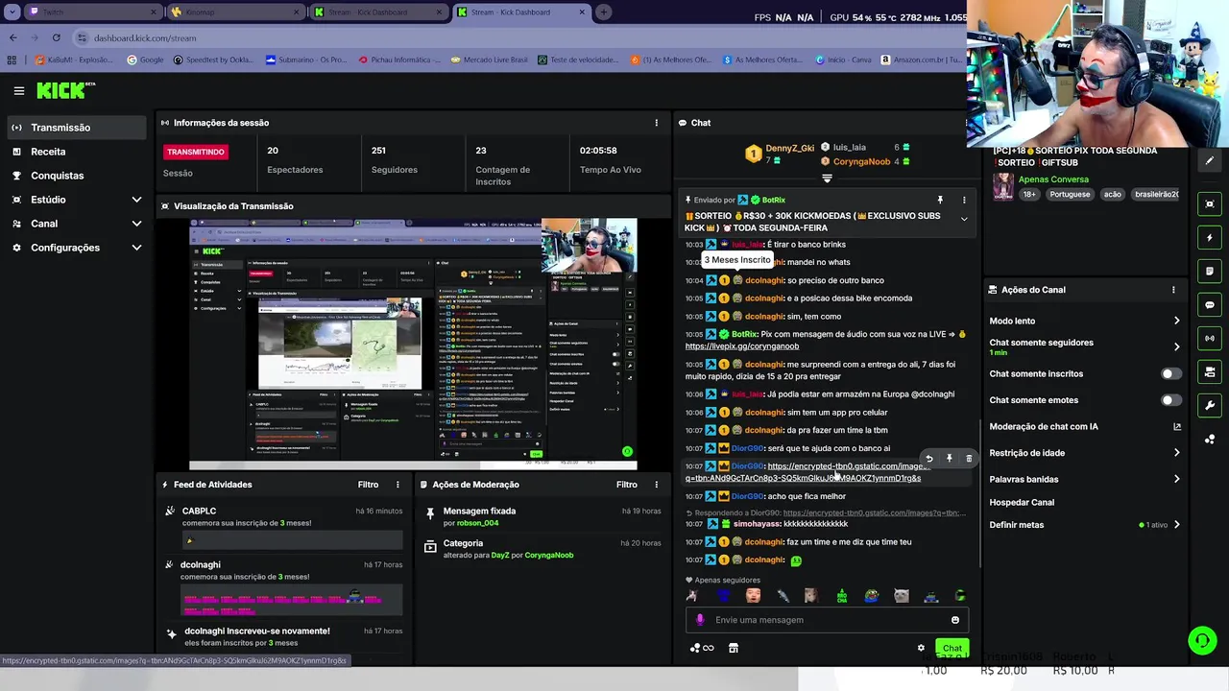Click the Portuguese language tag
Image resolution: width=1229 pixels, height=691 pixels.
coord(1070,194)
